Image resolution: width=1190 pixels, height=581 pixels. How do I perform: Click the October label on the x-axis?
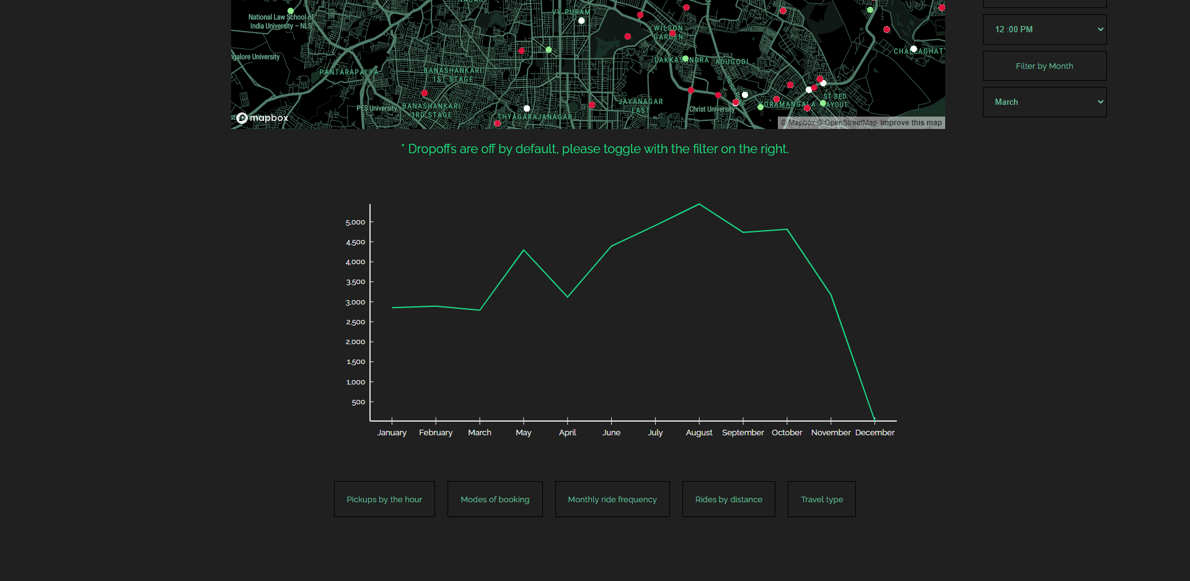tap(787, 433)
